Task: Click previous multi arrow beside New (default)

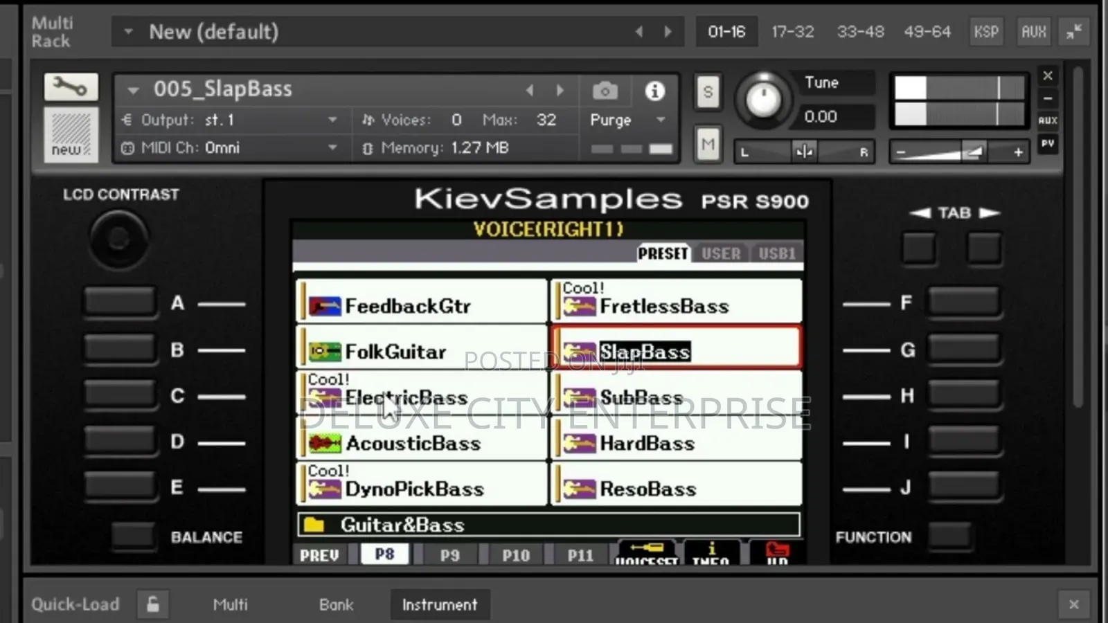Action: click(x=638, y=32)
